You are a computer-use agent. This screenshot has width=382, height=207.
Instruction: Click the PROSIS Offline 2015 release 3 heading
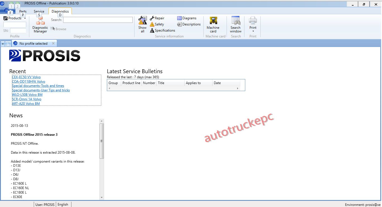point(34,135)
